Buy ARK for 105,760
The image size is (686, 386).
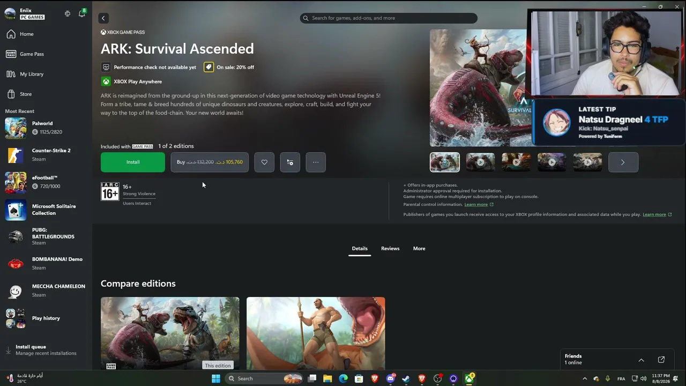tap(210, 162)
